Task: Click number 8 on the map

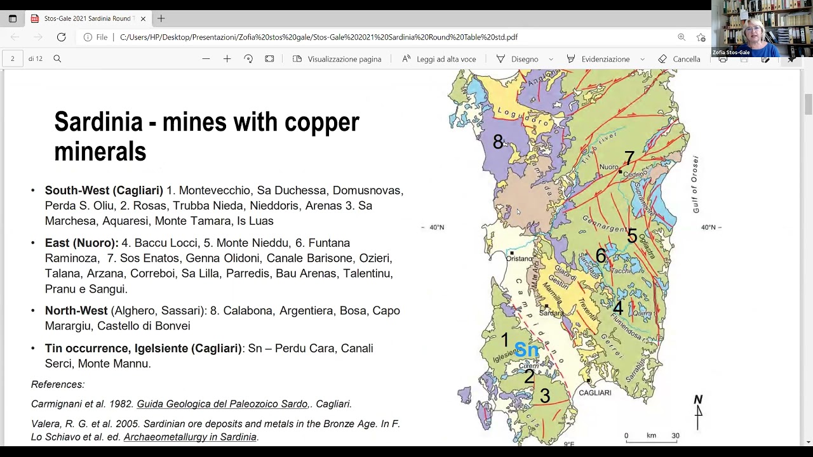Action: [x=498, y=142]
